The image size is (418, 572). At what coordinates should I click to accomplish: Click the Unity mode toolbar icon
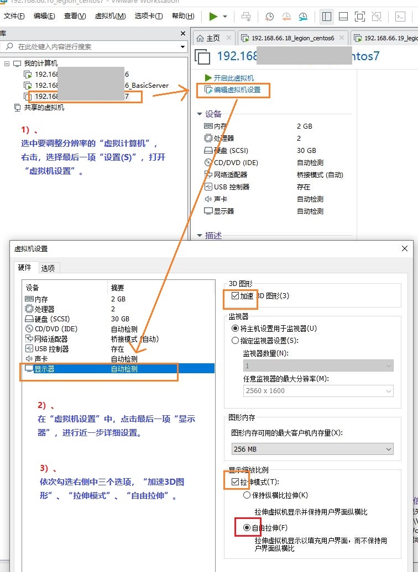377,17
